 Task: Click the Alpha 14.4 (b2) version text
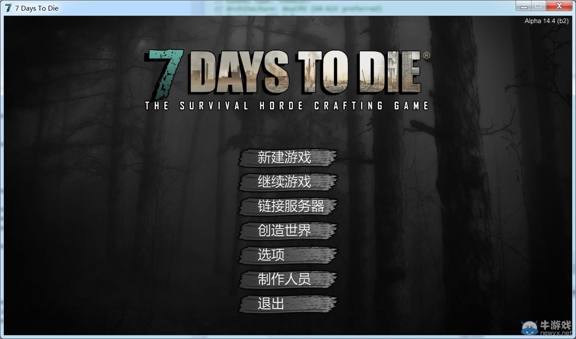click(x=546, y=21)
